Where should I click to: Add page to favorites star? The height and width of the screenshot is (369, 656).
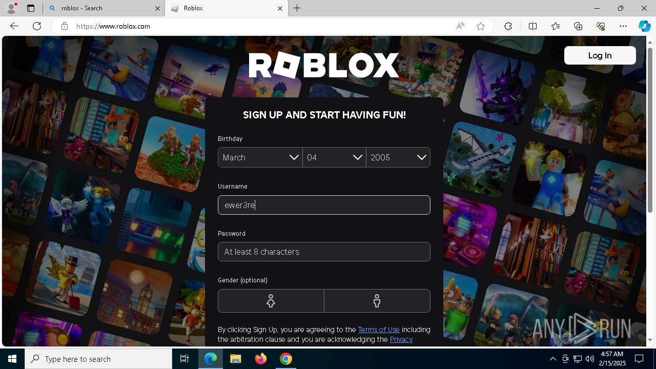(x=481, y=26)
